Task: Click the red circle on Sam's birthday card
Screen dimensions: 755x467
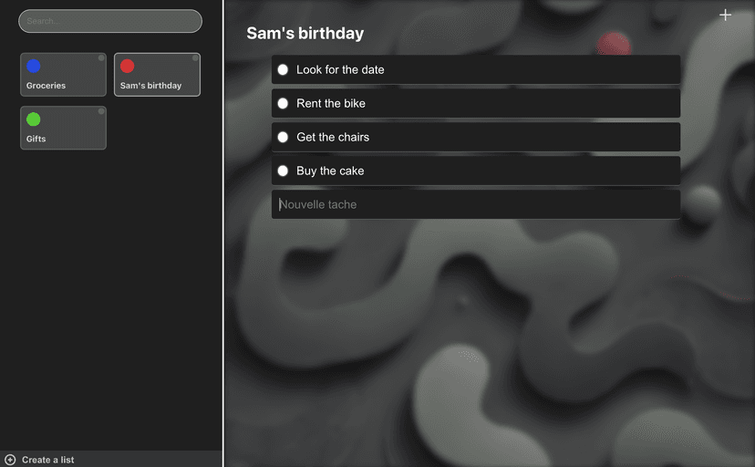Action: pos(128,66)
